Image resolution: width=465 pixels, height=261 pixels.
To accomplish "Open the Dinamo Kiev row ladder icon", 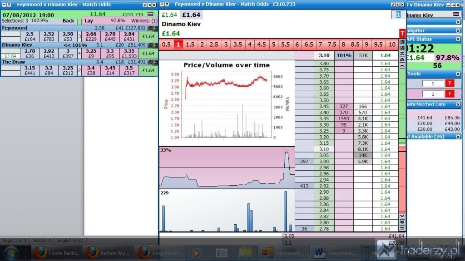I will [155, 45].
